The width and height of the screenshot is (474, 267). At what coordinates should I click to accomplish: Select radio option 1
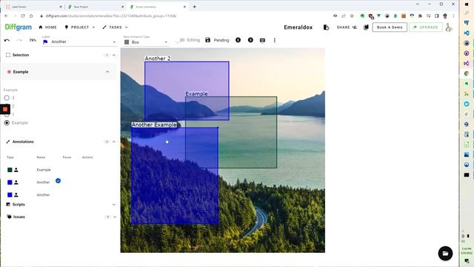7,115
